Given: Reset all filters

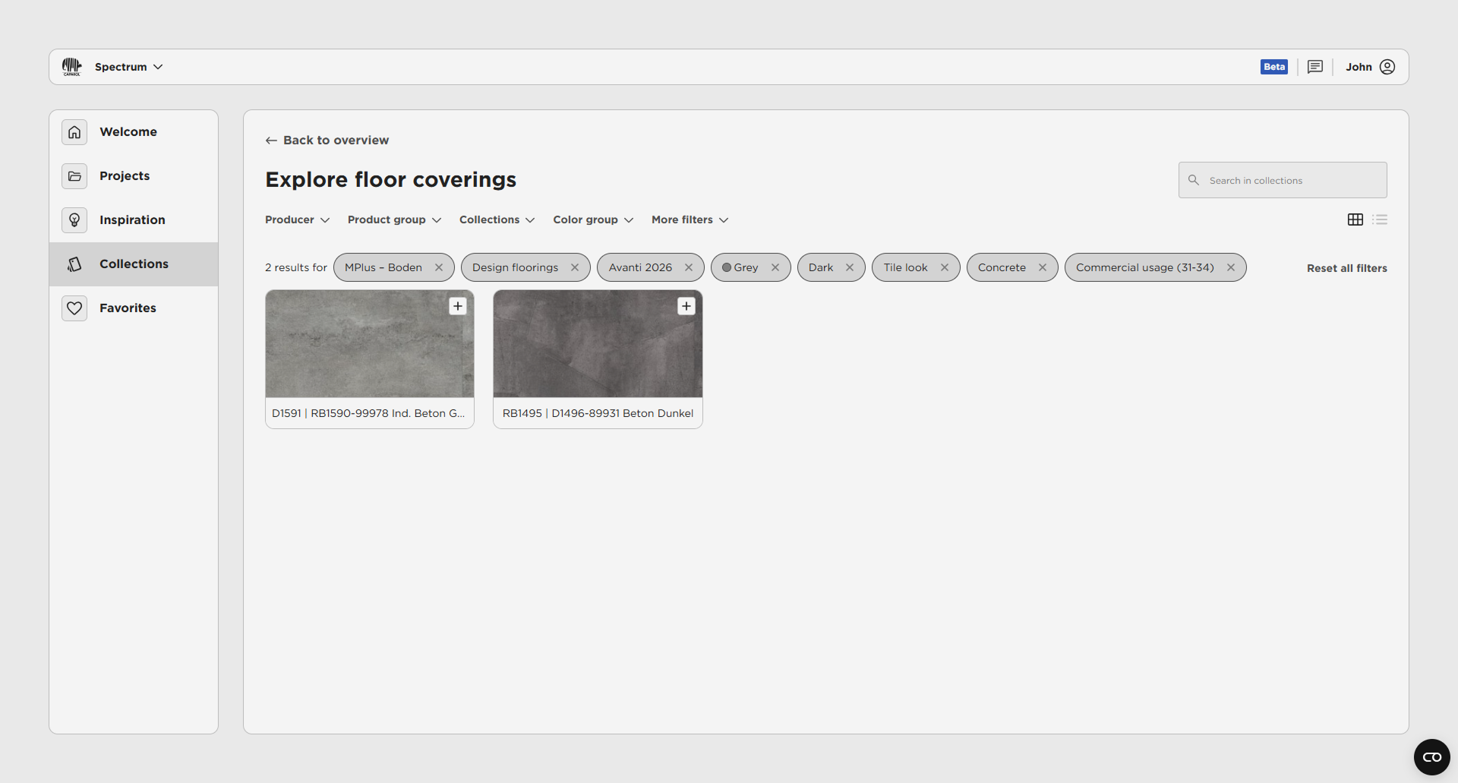Looking at the screenshot, I should tap(1346, 268).
